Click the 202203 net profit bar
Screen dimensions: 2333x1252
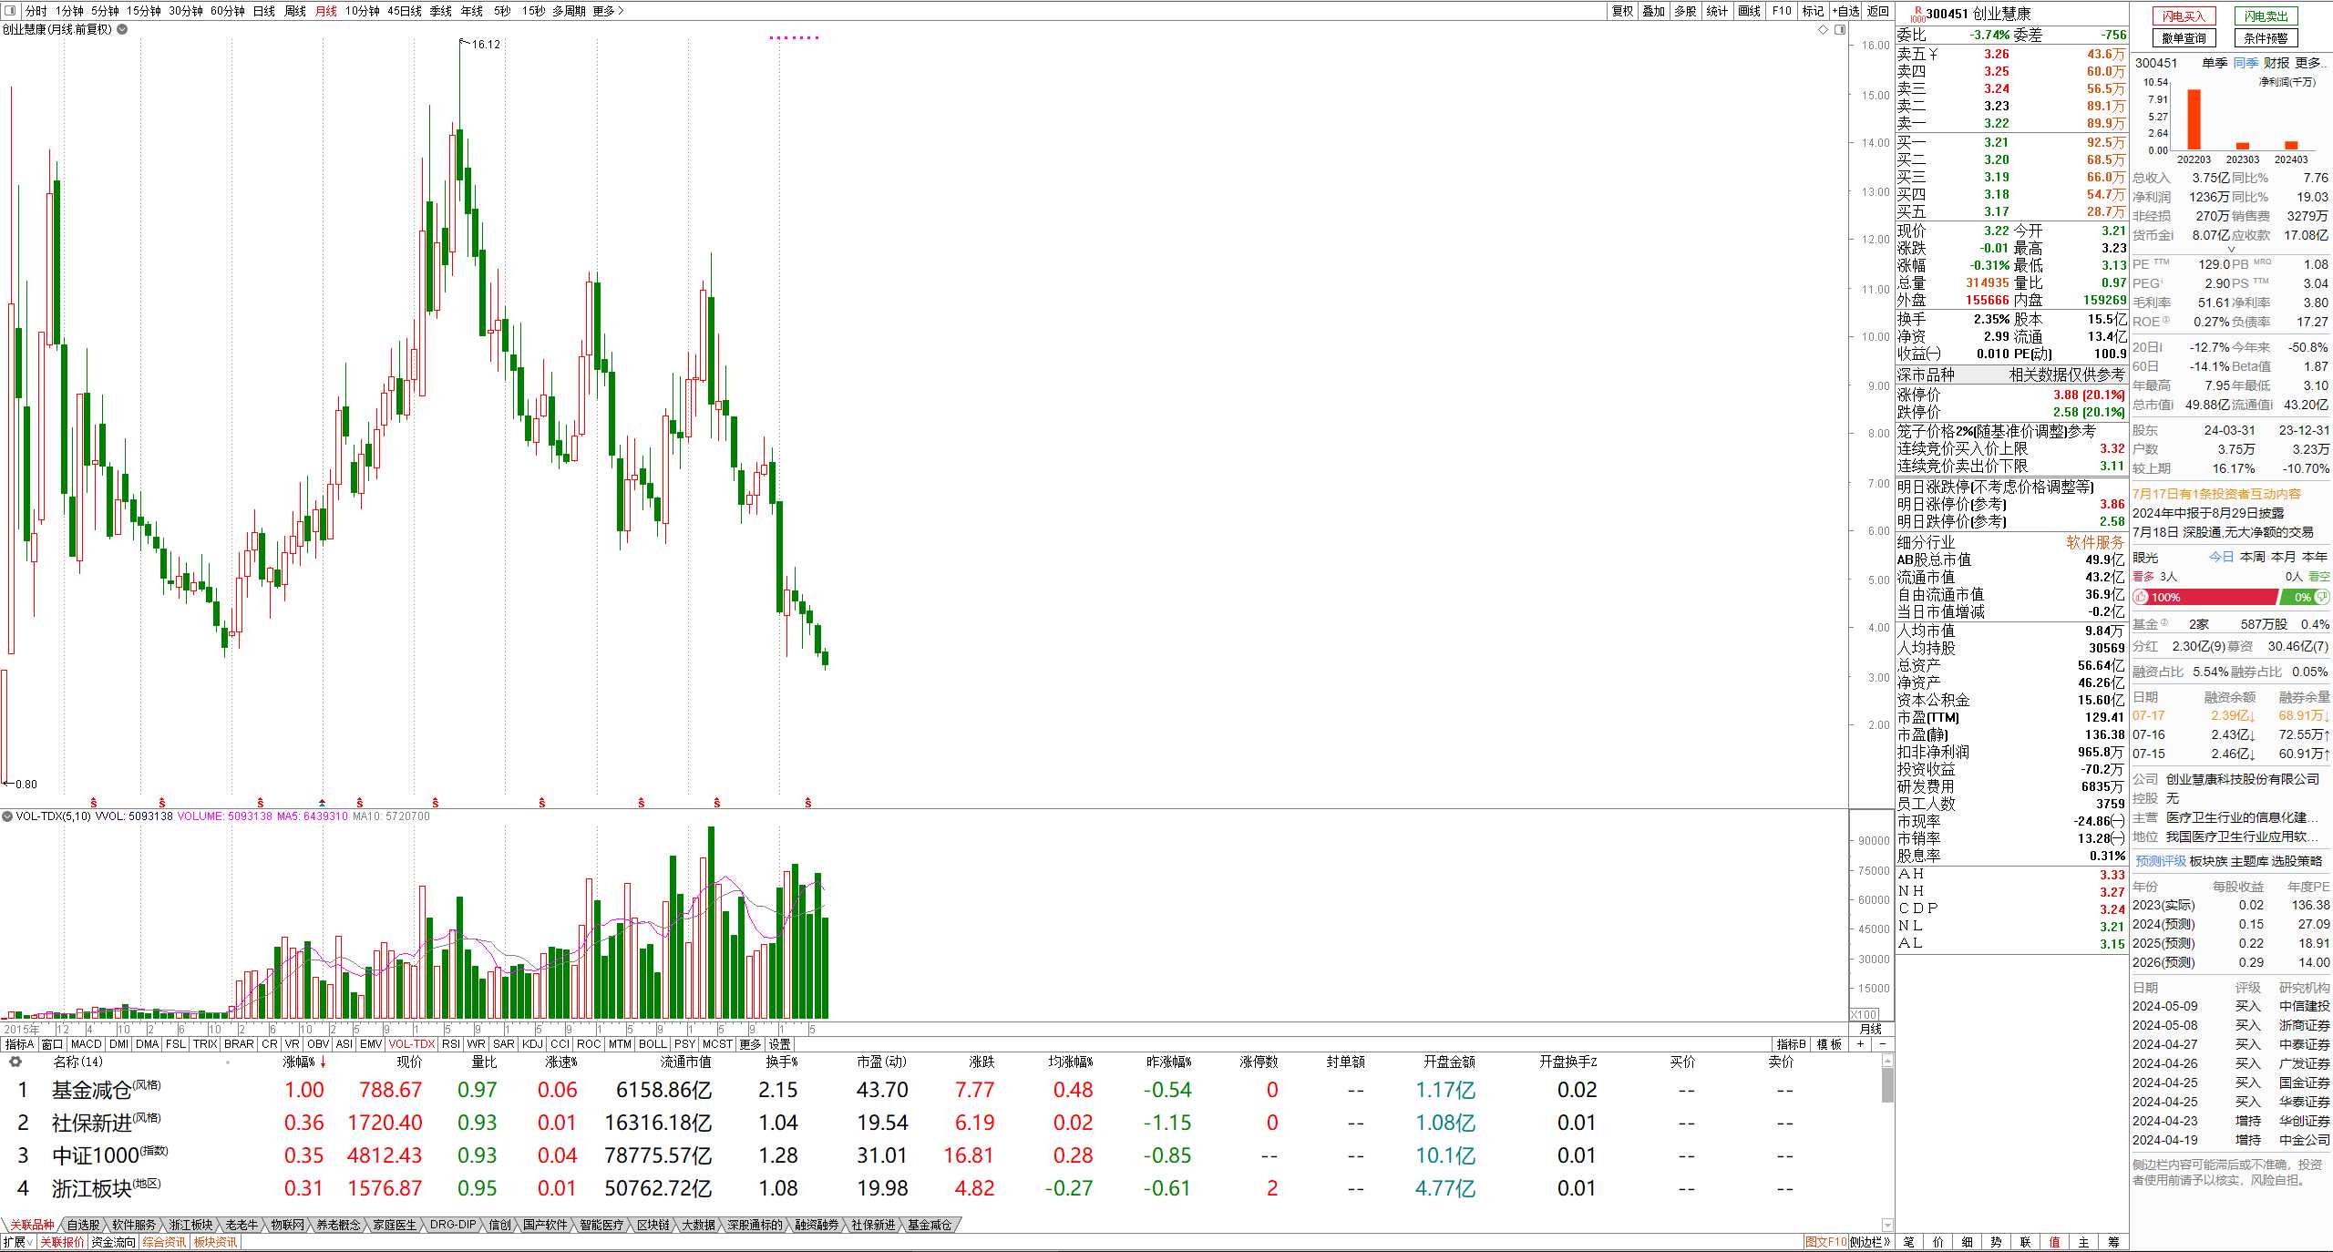[x=2194, y=119]
